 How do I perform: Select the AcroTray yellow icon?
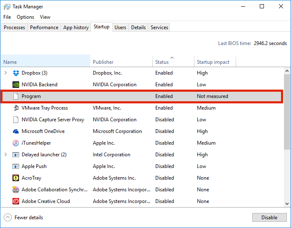coord(16,178)
